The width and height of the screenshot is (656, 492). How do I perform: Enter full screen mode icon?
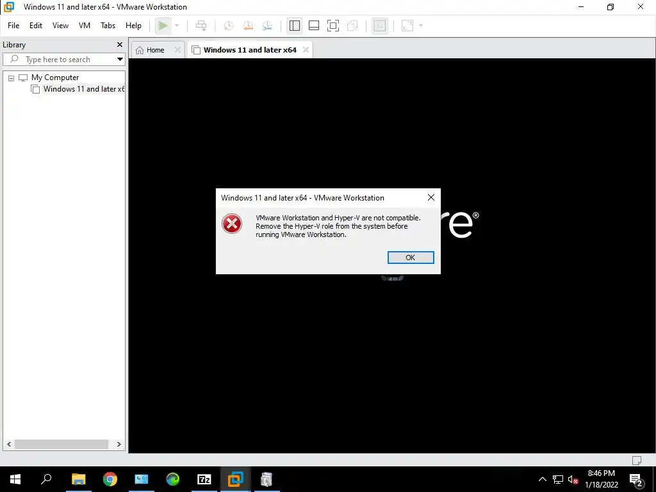[x=333, y=26]
